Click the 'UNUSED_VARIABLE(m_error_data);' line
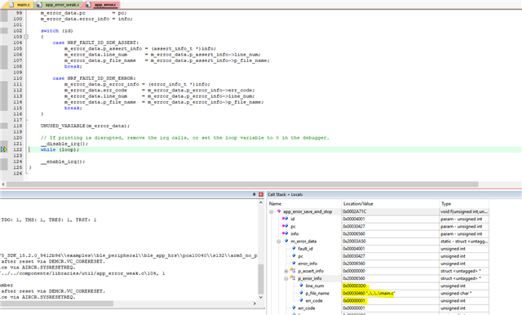 coord(85,126)
